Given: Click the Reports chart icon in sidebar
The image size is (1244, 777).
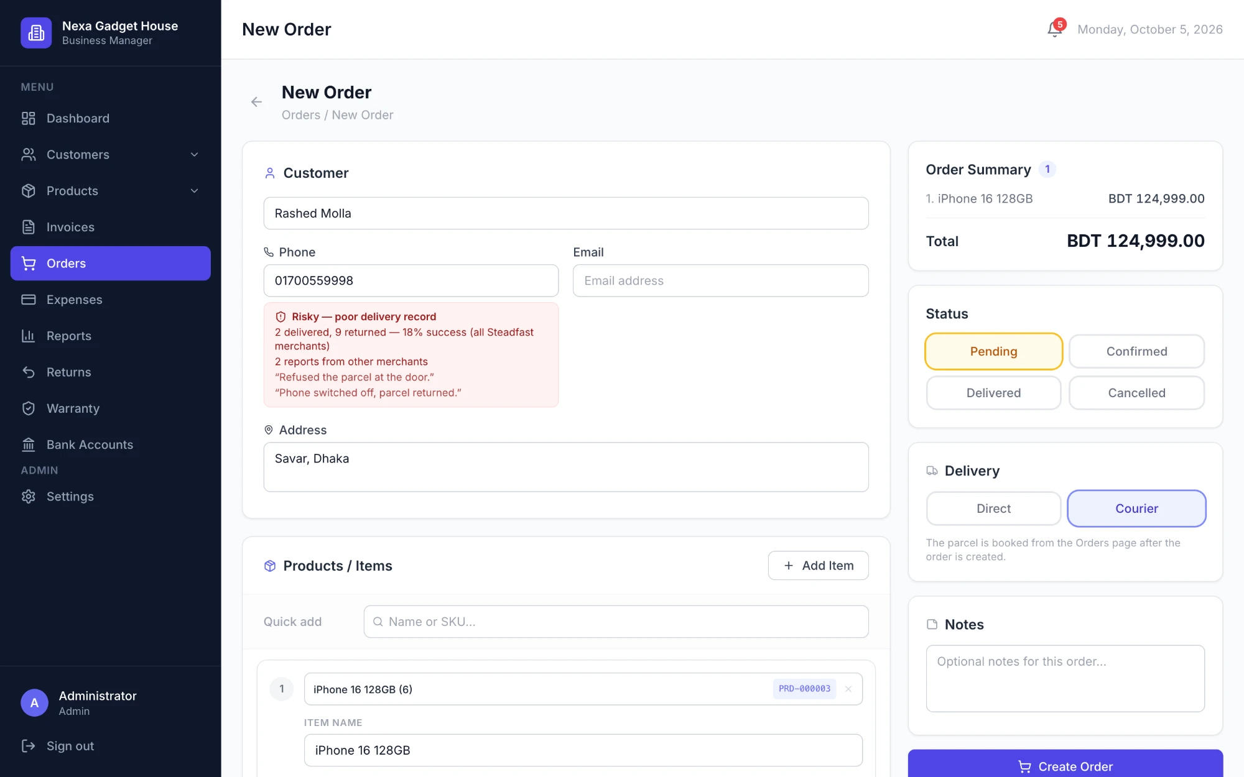Looking at the screenshot, I should coord(29,336).
